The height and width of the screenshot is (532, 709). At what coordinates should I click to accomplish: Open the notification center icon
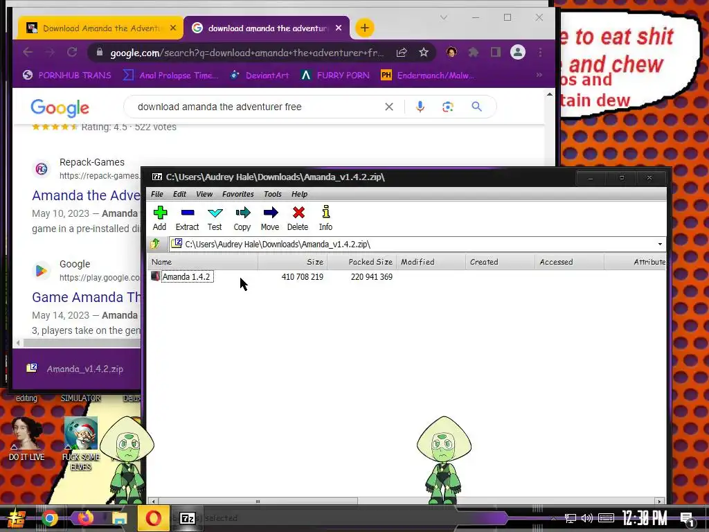(x=687, y=519)
